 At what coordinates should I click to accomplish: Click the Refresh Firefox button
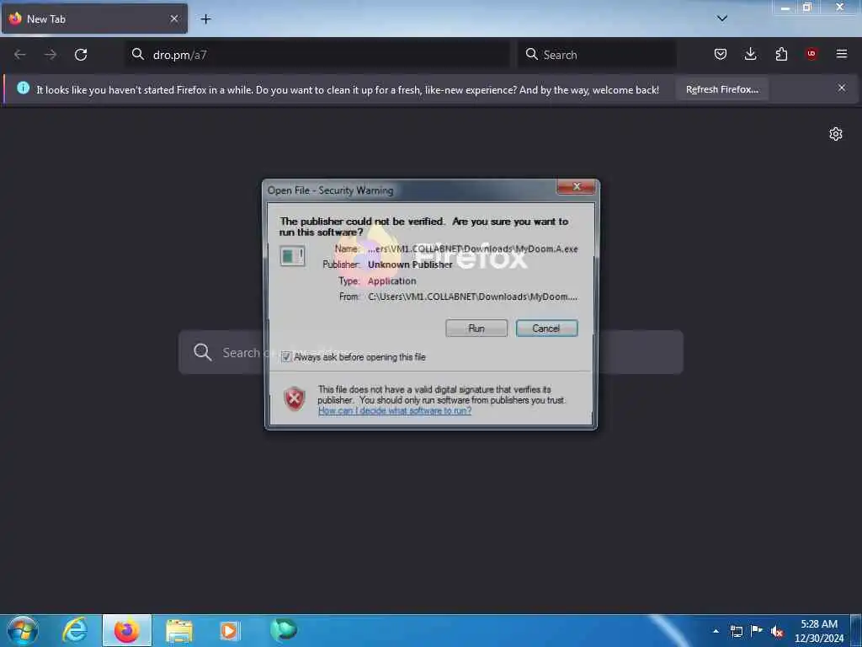tap(721, 89)
